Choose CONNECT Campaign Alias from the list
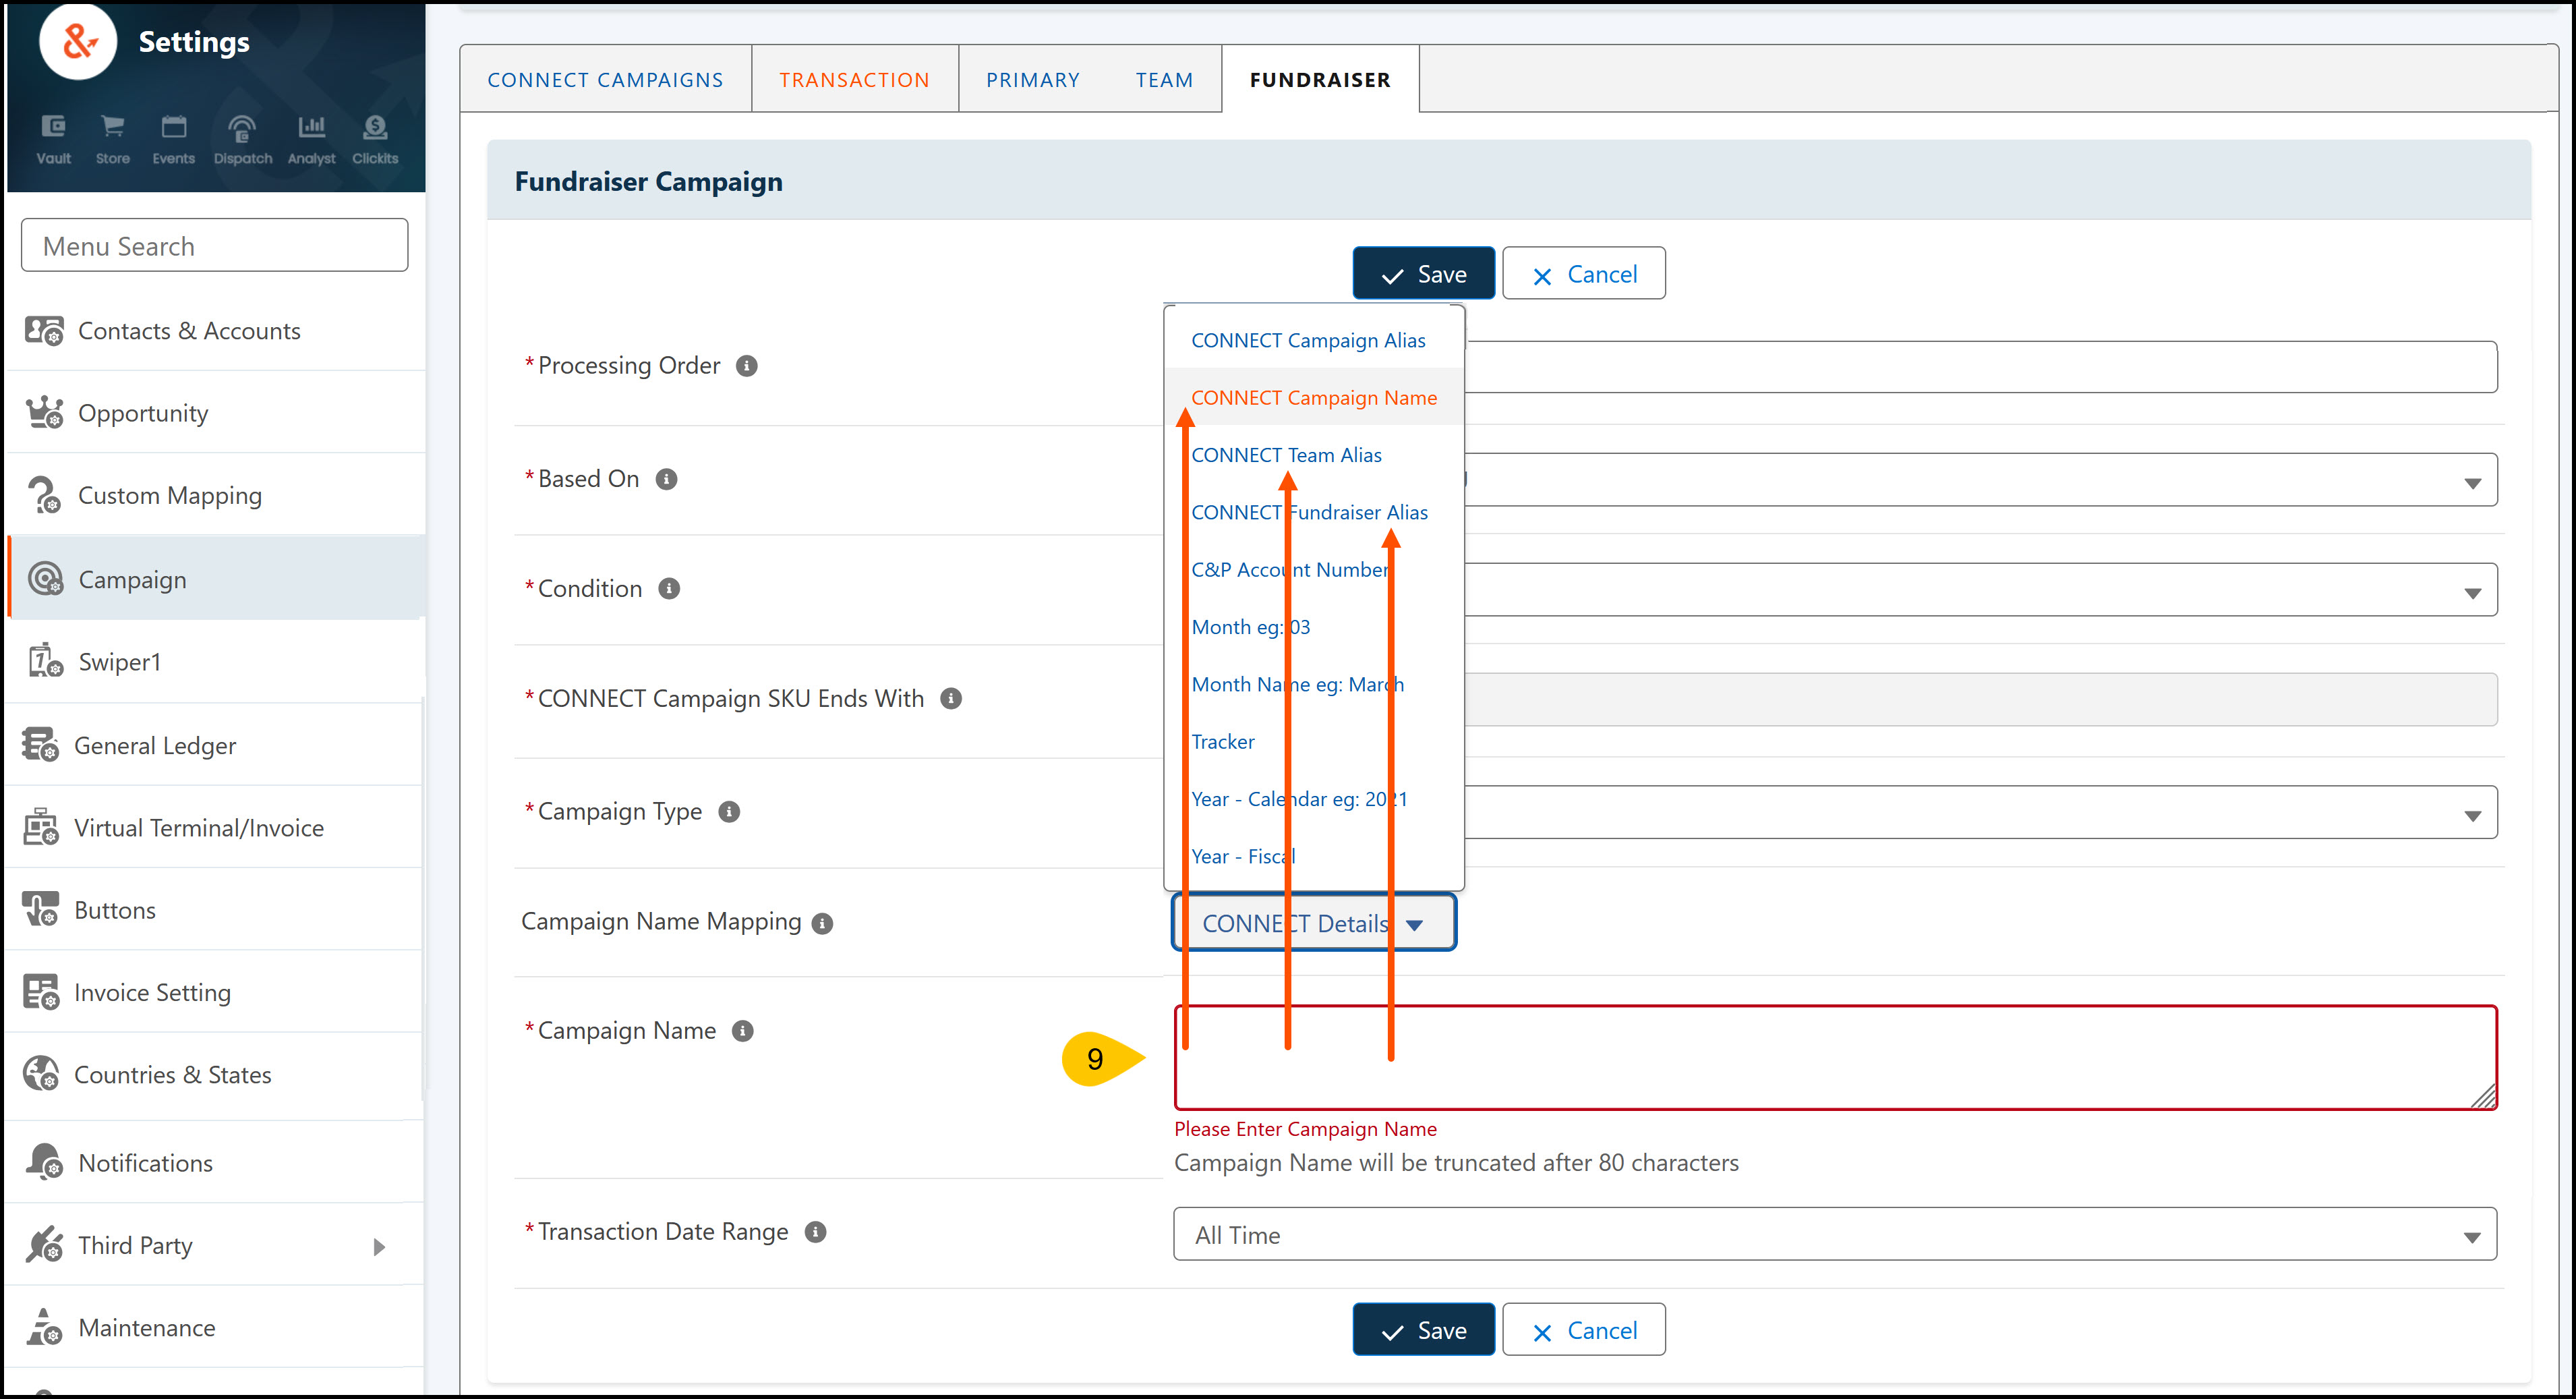The height and width of the screenshot is (1399, 2576). [x=1314, y=341]
